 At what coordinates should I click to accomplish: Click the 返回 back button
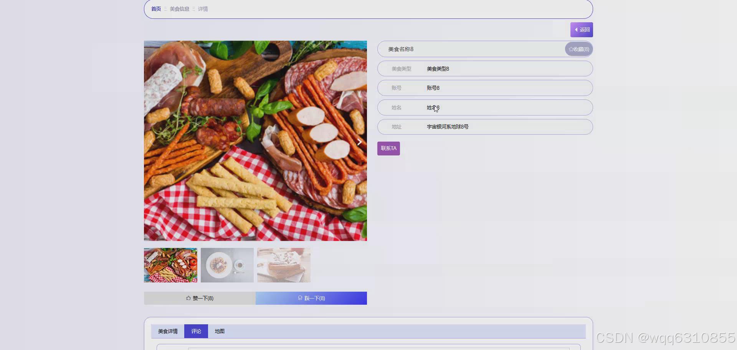pos(582,30)
